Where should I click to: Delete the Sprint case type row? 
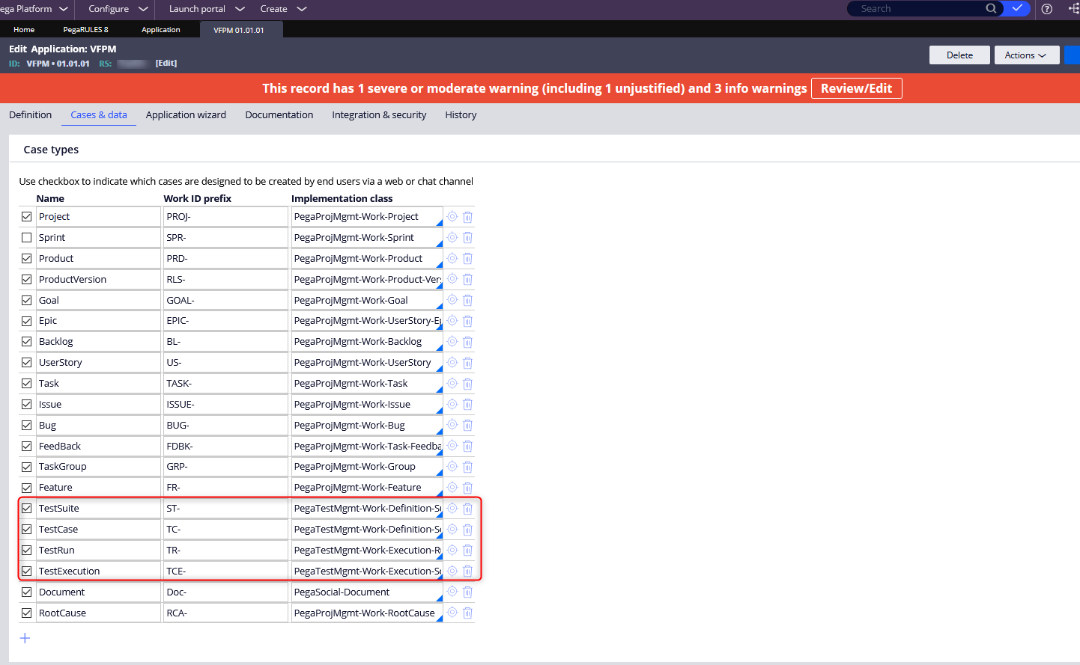click(x=467, y=238)
